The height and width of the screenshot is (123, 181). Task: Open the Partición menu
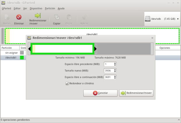click(50, 8)
